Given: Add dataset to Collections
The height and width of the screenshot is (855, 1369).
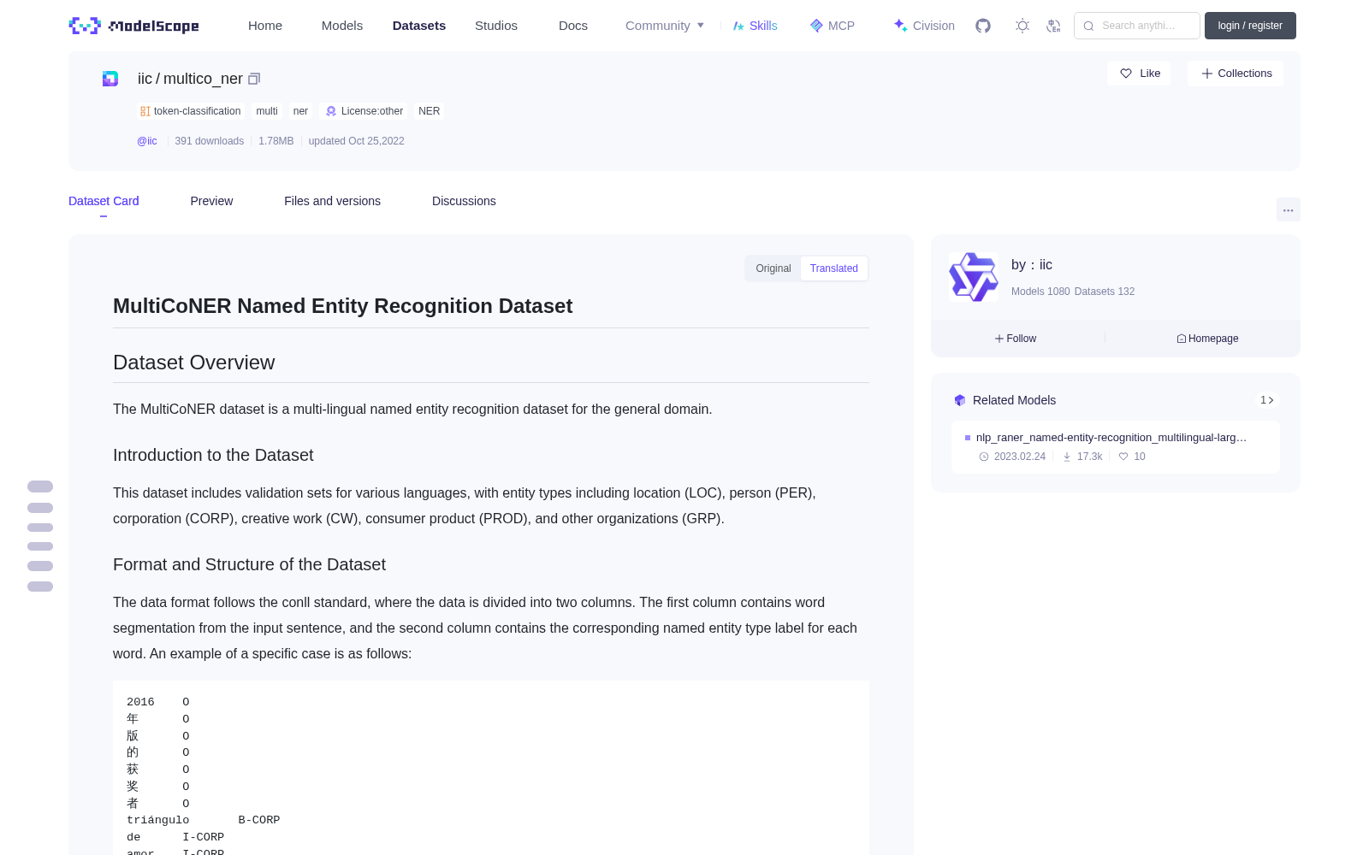Looking at the screenshot, I should tap(1236, 74).
